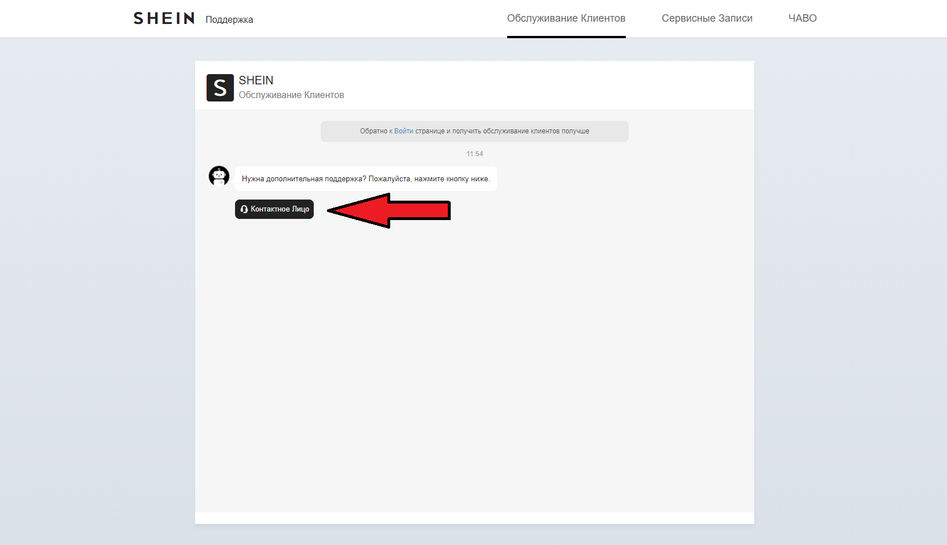Follow the Войти link in the notice
Screen dimensions: 947x545
click(403, 131)
